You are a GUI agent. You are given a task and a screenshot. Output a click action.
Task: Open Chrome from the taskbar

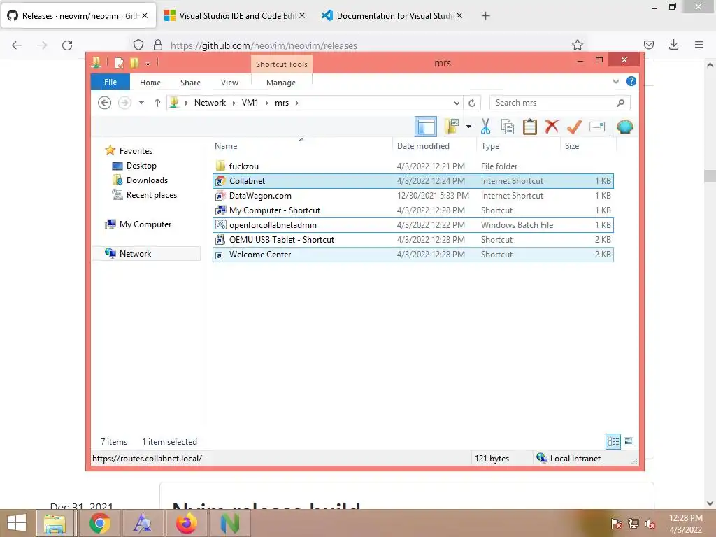(99, 523)
